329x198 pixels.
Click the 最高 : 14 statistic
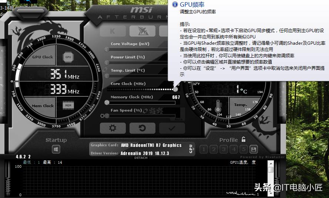[53, 163]
